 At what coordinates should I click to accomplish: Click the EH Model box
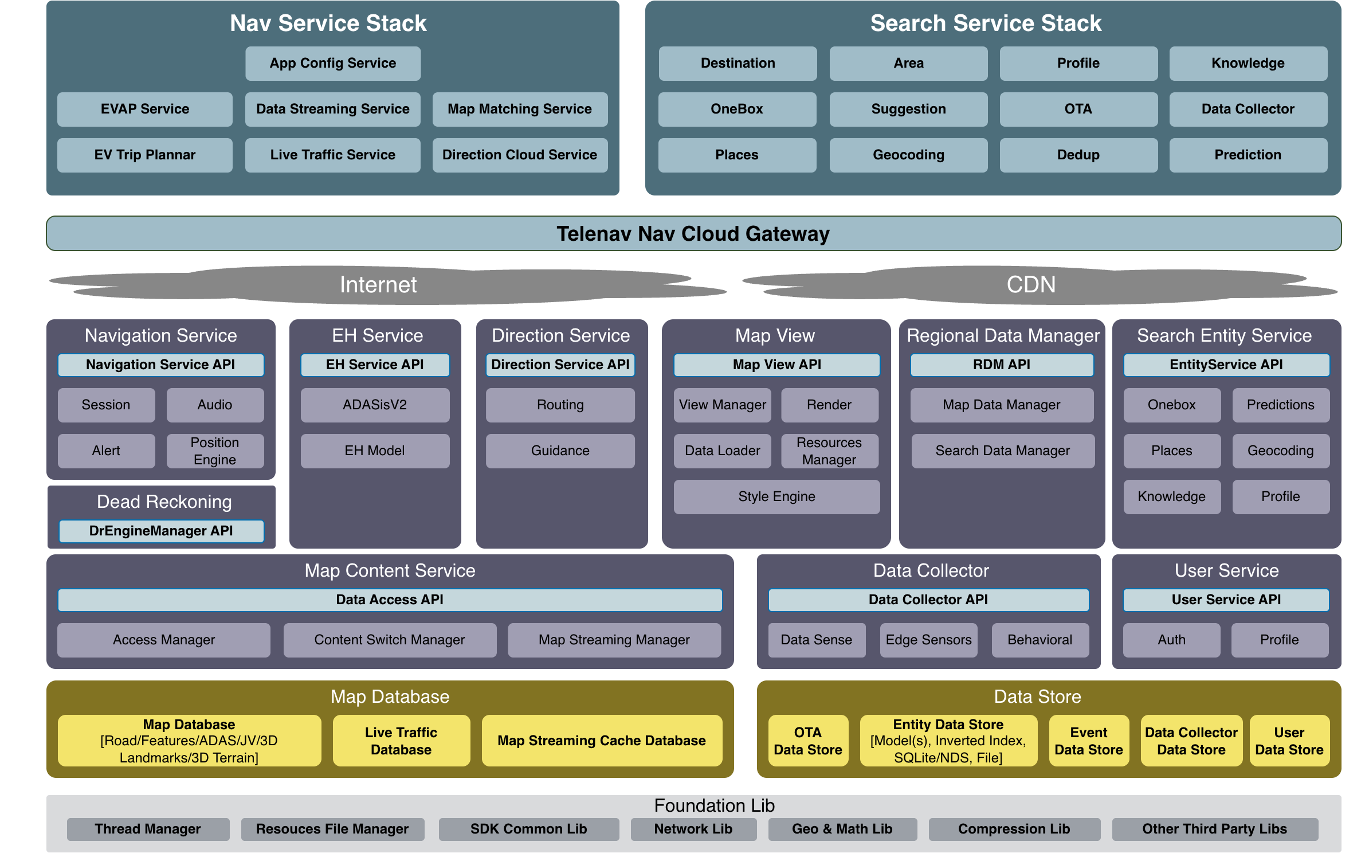[x=375, y=451]
